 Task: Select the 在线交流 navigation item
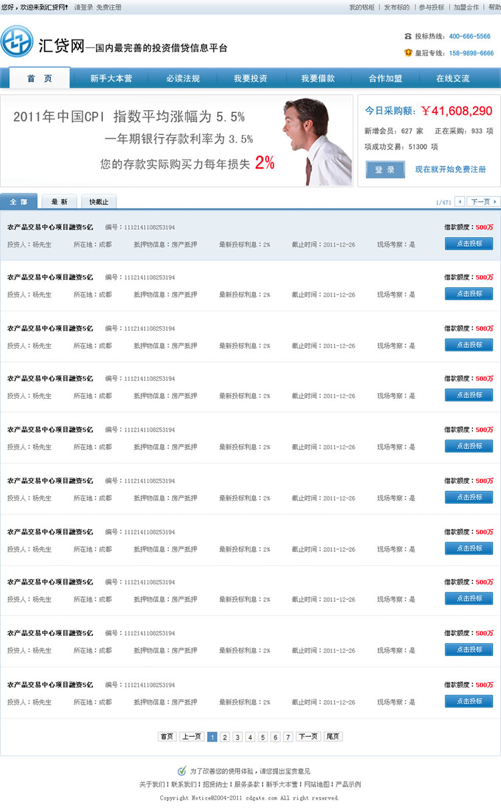pos(452,78)
